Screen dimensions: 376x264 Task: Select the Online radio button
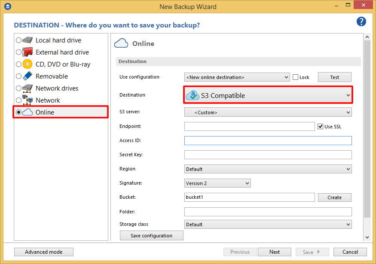18,112
